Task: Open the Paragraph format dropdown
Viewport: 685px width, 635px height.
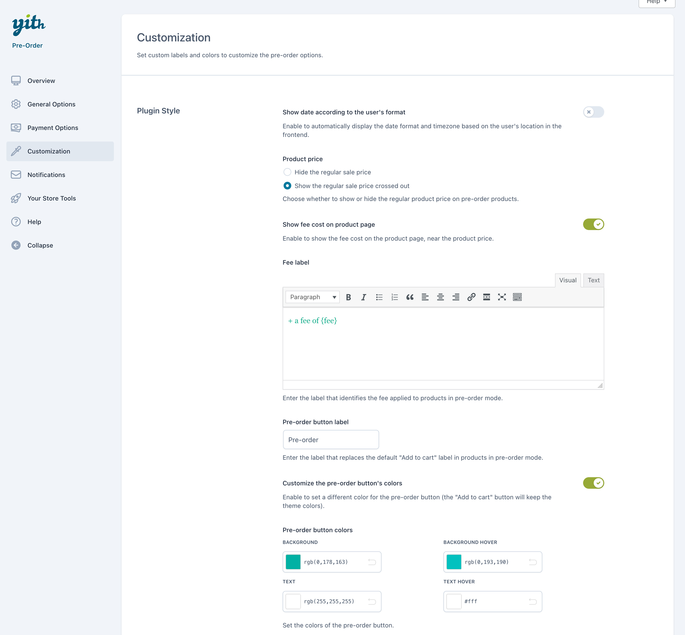Action: pyautogui.click(x=313, y=297)
